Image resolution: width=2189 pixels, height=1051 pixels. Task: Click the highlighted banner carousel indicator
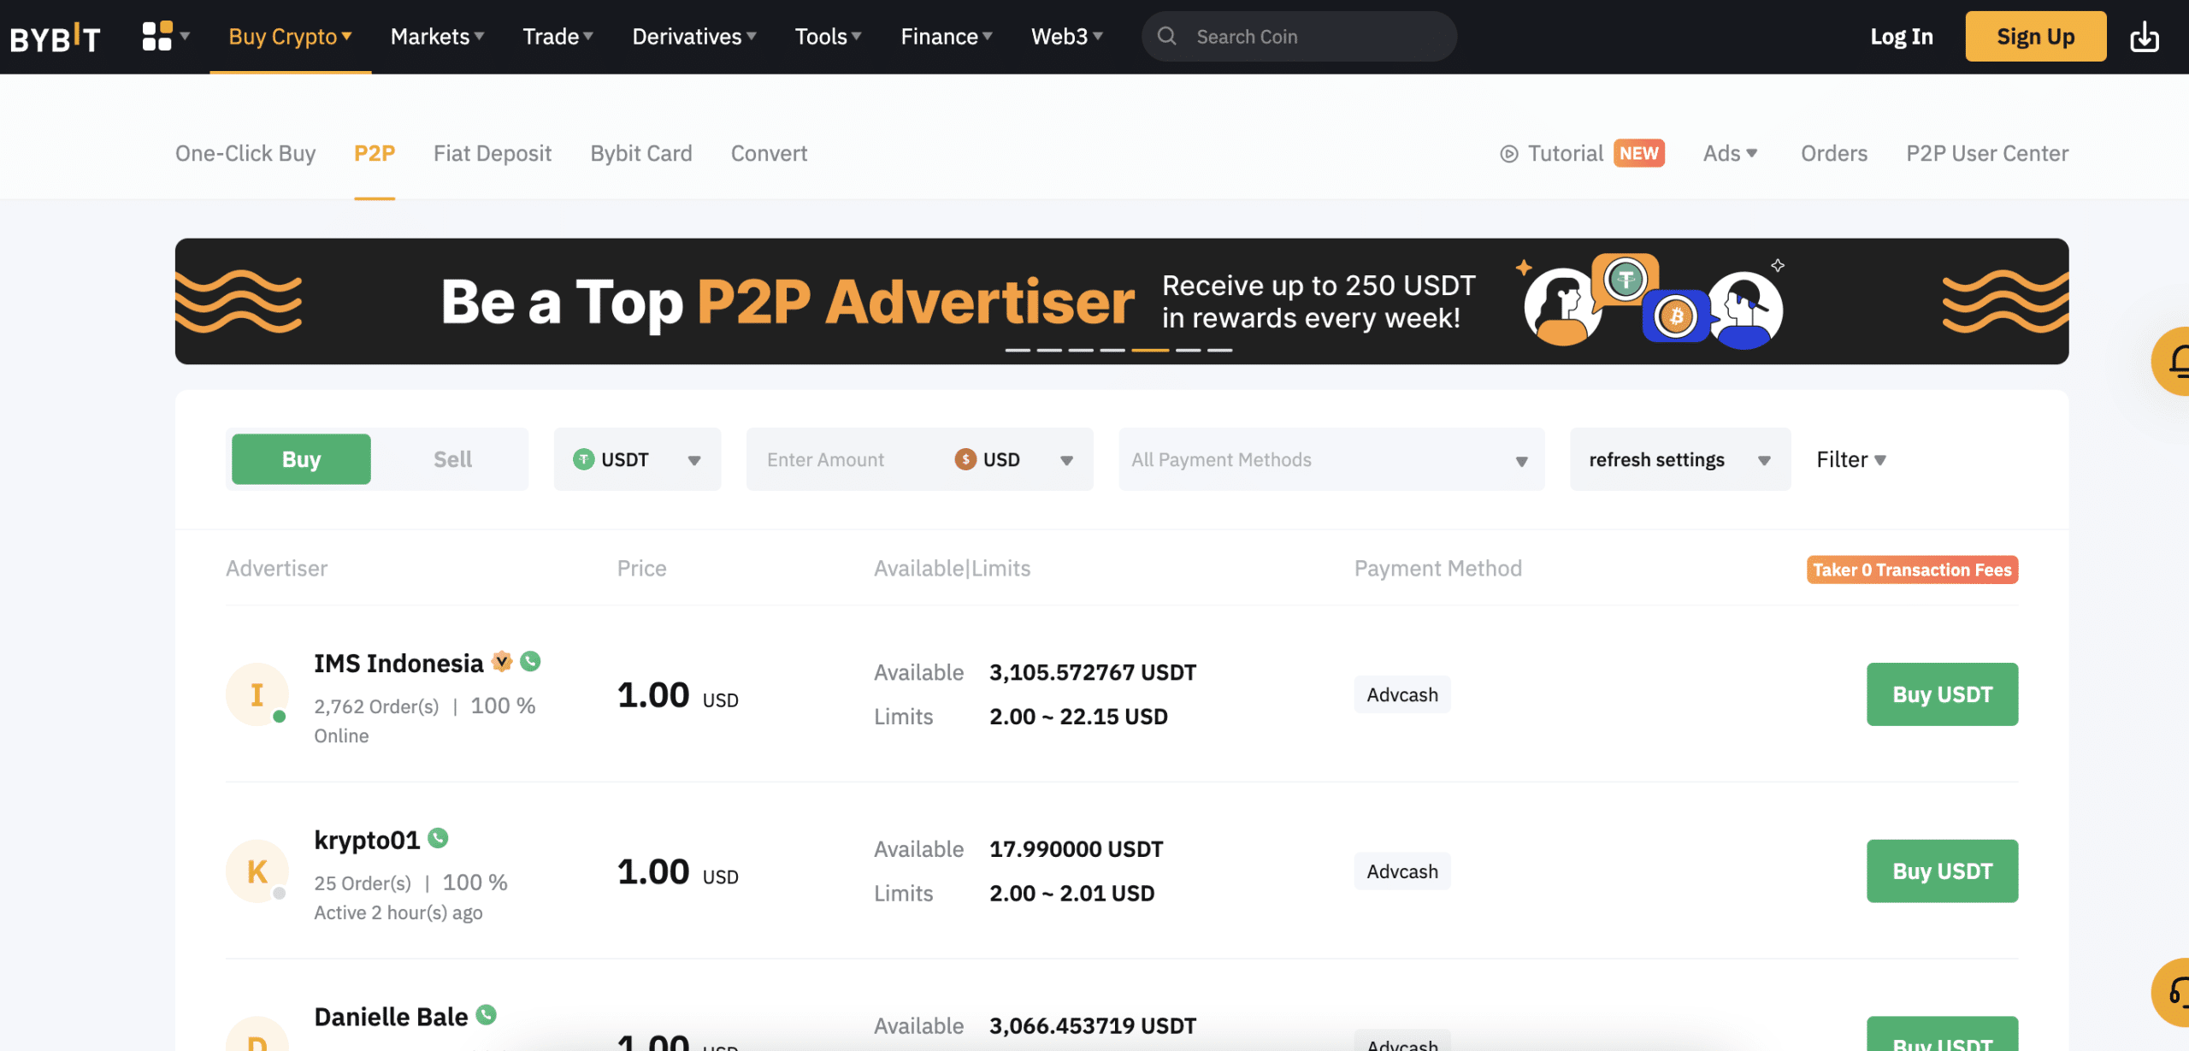[x=1150, y=350]
